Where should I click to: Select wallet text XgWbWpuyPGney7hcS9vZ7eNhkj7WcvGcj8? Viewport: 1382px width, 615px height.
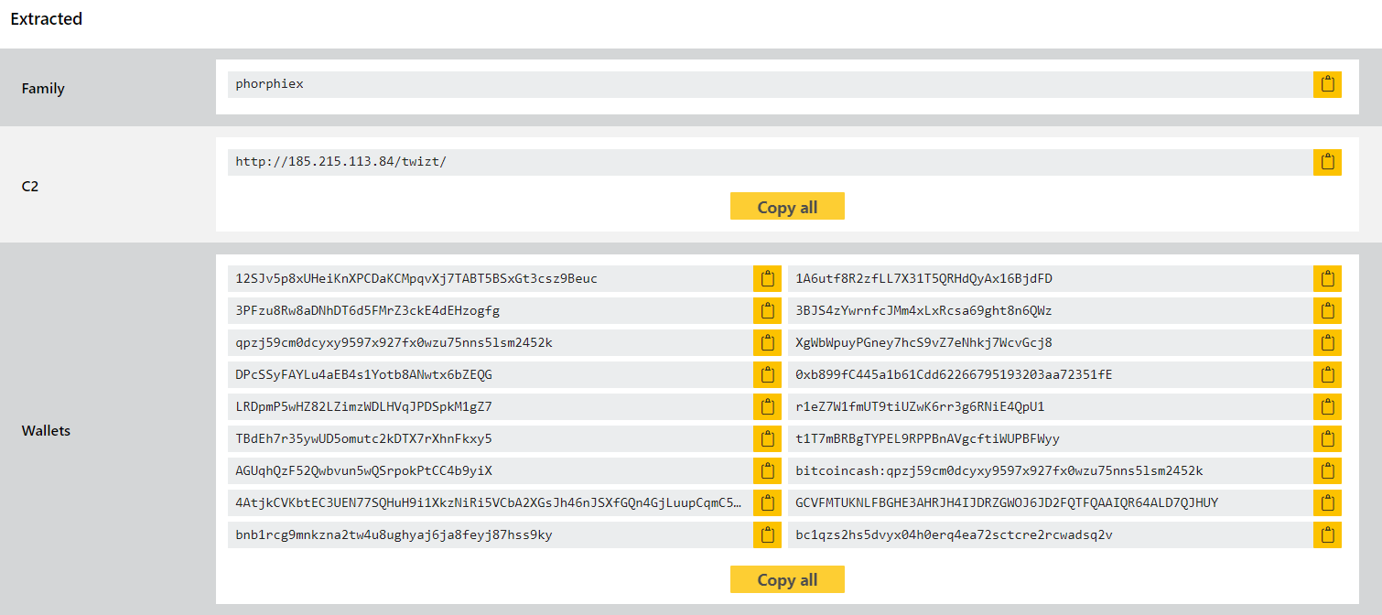[1050, 342]
